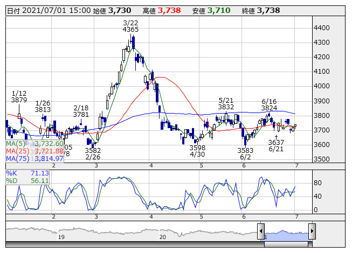Image resolution: width=352 pixels, height=253 pixels.
Task: Click the 3/22 peak label at 4365
Action: tap(130, 26)
